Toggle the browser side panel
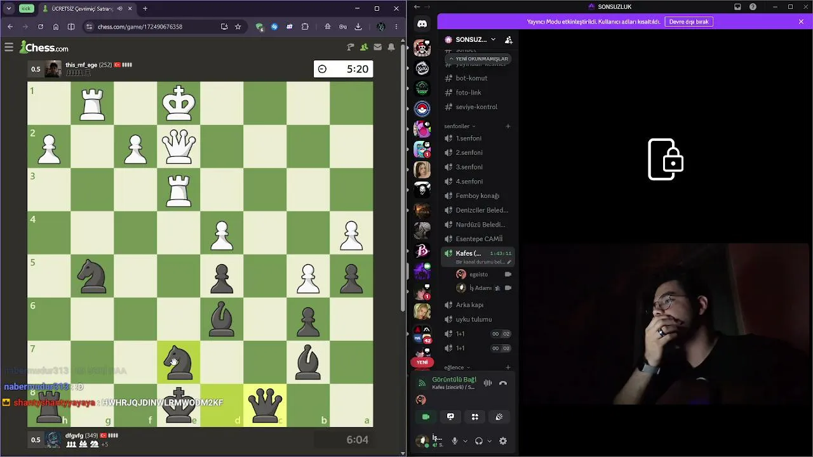 pyautogui.click(x=71, y=27)
